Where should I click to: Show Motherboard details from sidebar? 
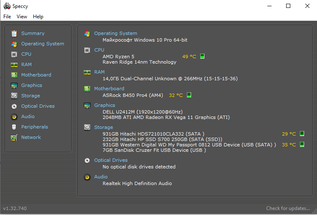tap(36, 75)
